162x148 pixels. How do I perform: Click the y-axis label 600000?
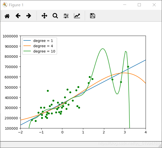coord(11,77)
